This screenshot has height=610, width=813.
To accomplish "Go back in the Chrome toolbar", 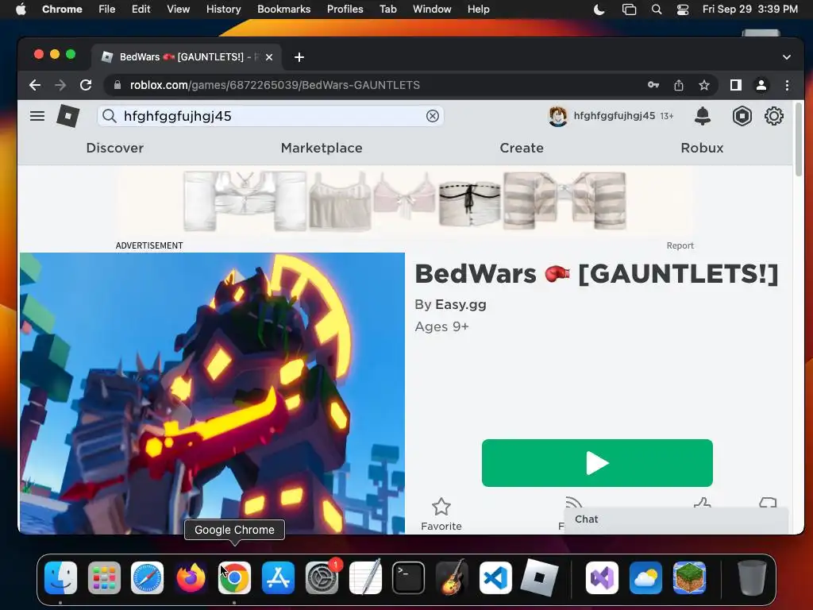I will [35, 85].
